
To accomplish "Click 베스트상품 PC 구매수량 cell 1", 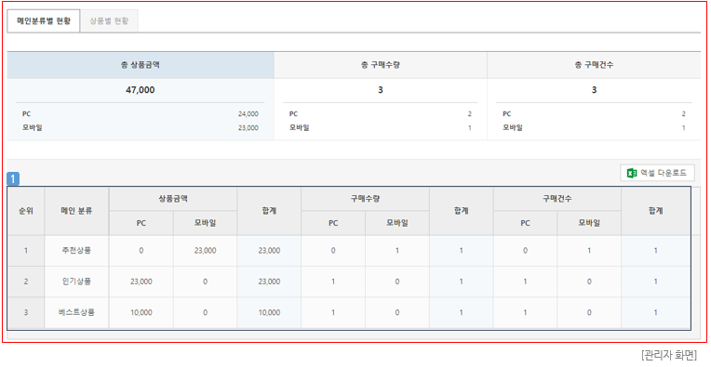I will coord(333,312).
